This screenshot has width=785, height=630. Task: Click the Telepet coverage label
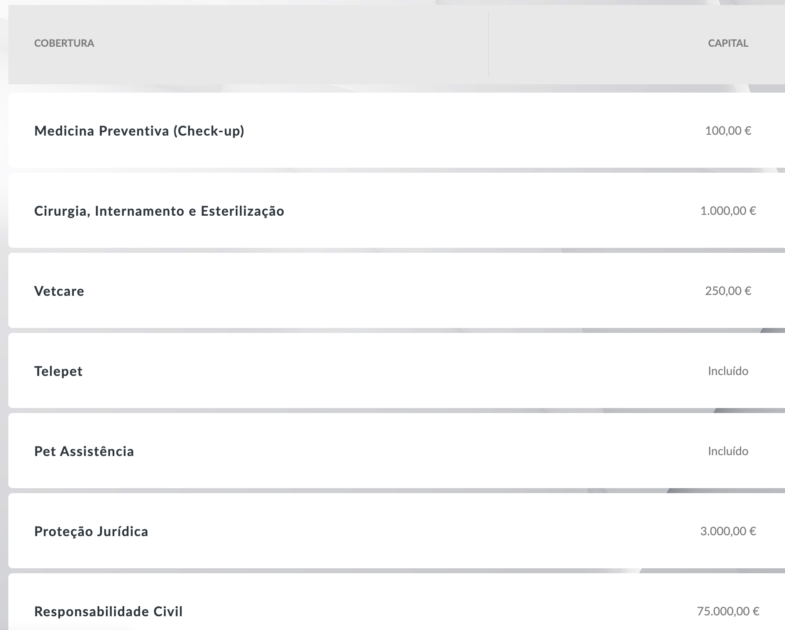click(58, 371)
